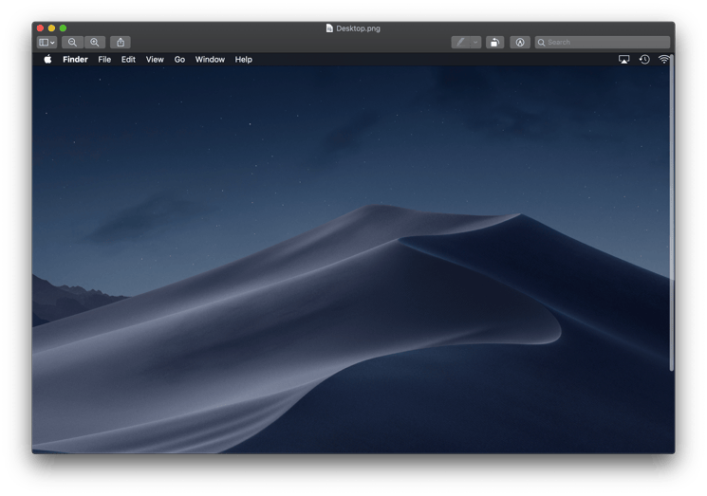Click the Time Machine clock icon

click(644, 60)
